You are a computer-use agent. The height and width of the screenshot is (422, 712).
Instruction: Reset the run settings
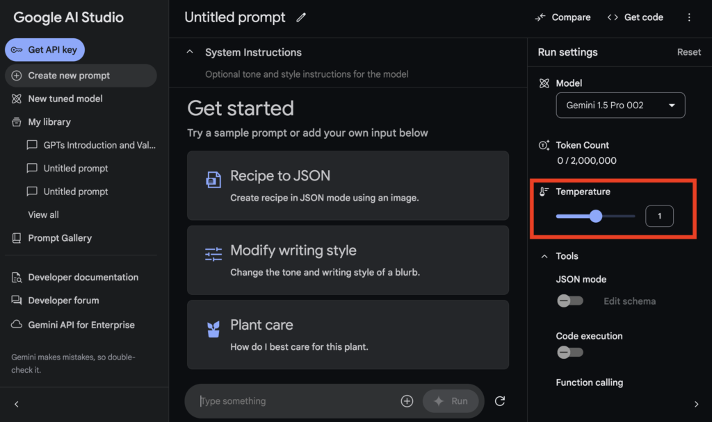coord(689,52)
